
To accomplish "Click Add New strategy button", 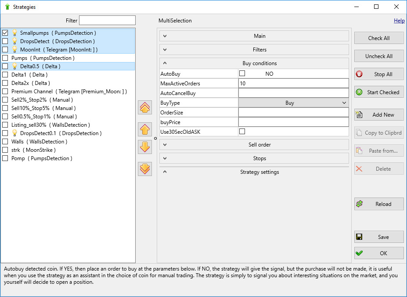I will pos(379,115).
